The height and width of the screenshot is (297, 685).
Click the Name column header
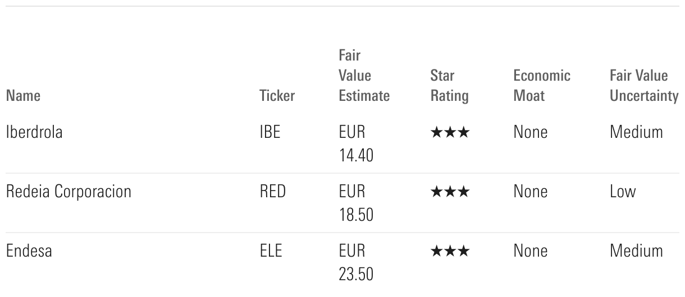click(x=23, y=96)
